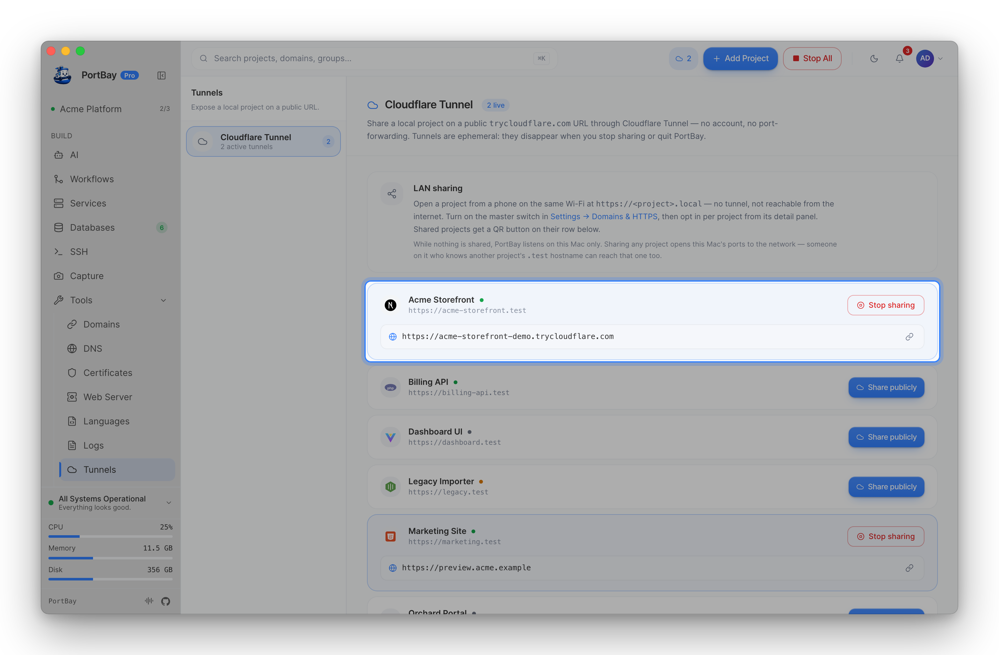This screenshot has width=999, height=655.
Task: Open notifications from the bell icon
Action: [x=899, y=58]
